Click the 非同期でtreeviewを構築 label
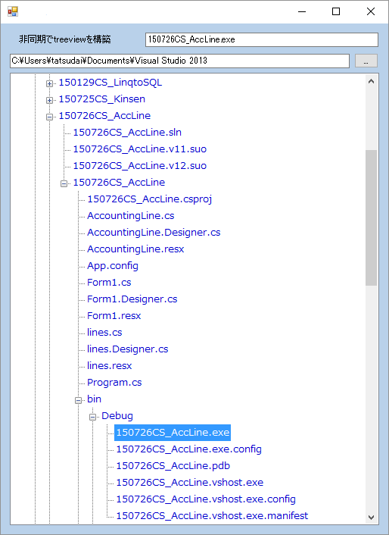The width and height of the screenshot is (389, 535). [65, 39]
